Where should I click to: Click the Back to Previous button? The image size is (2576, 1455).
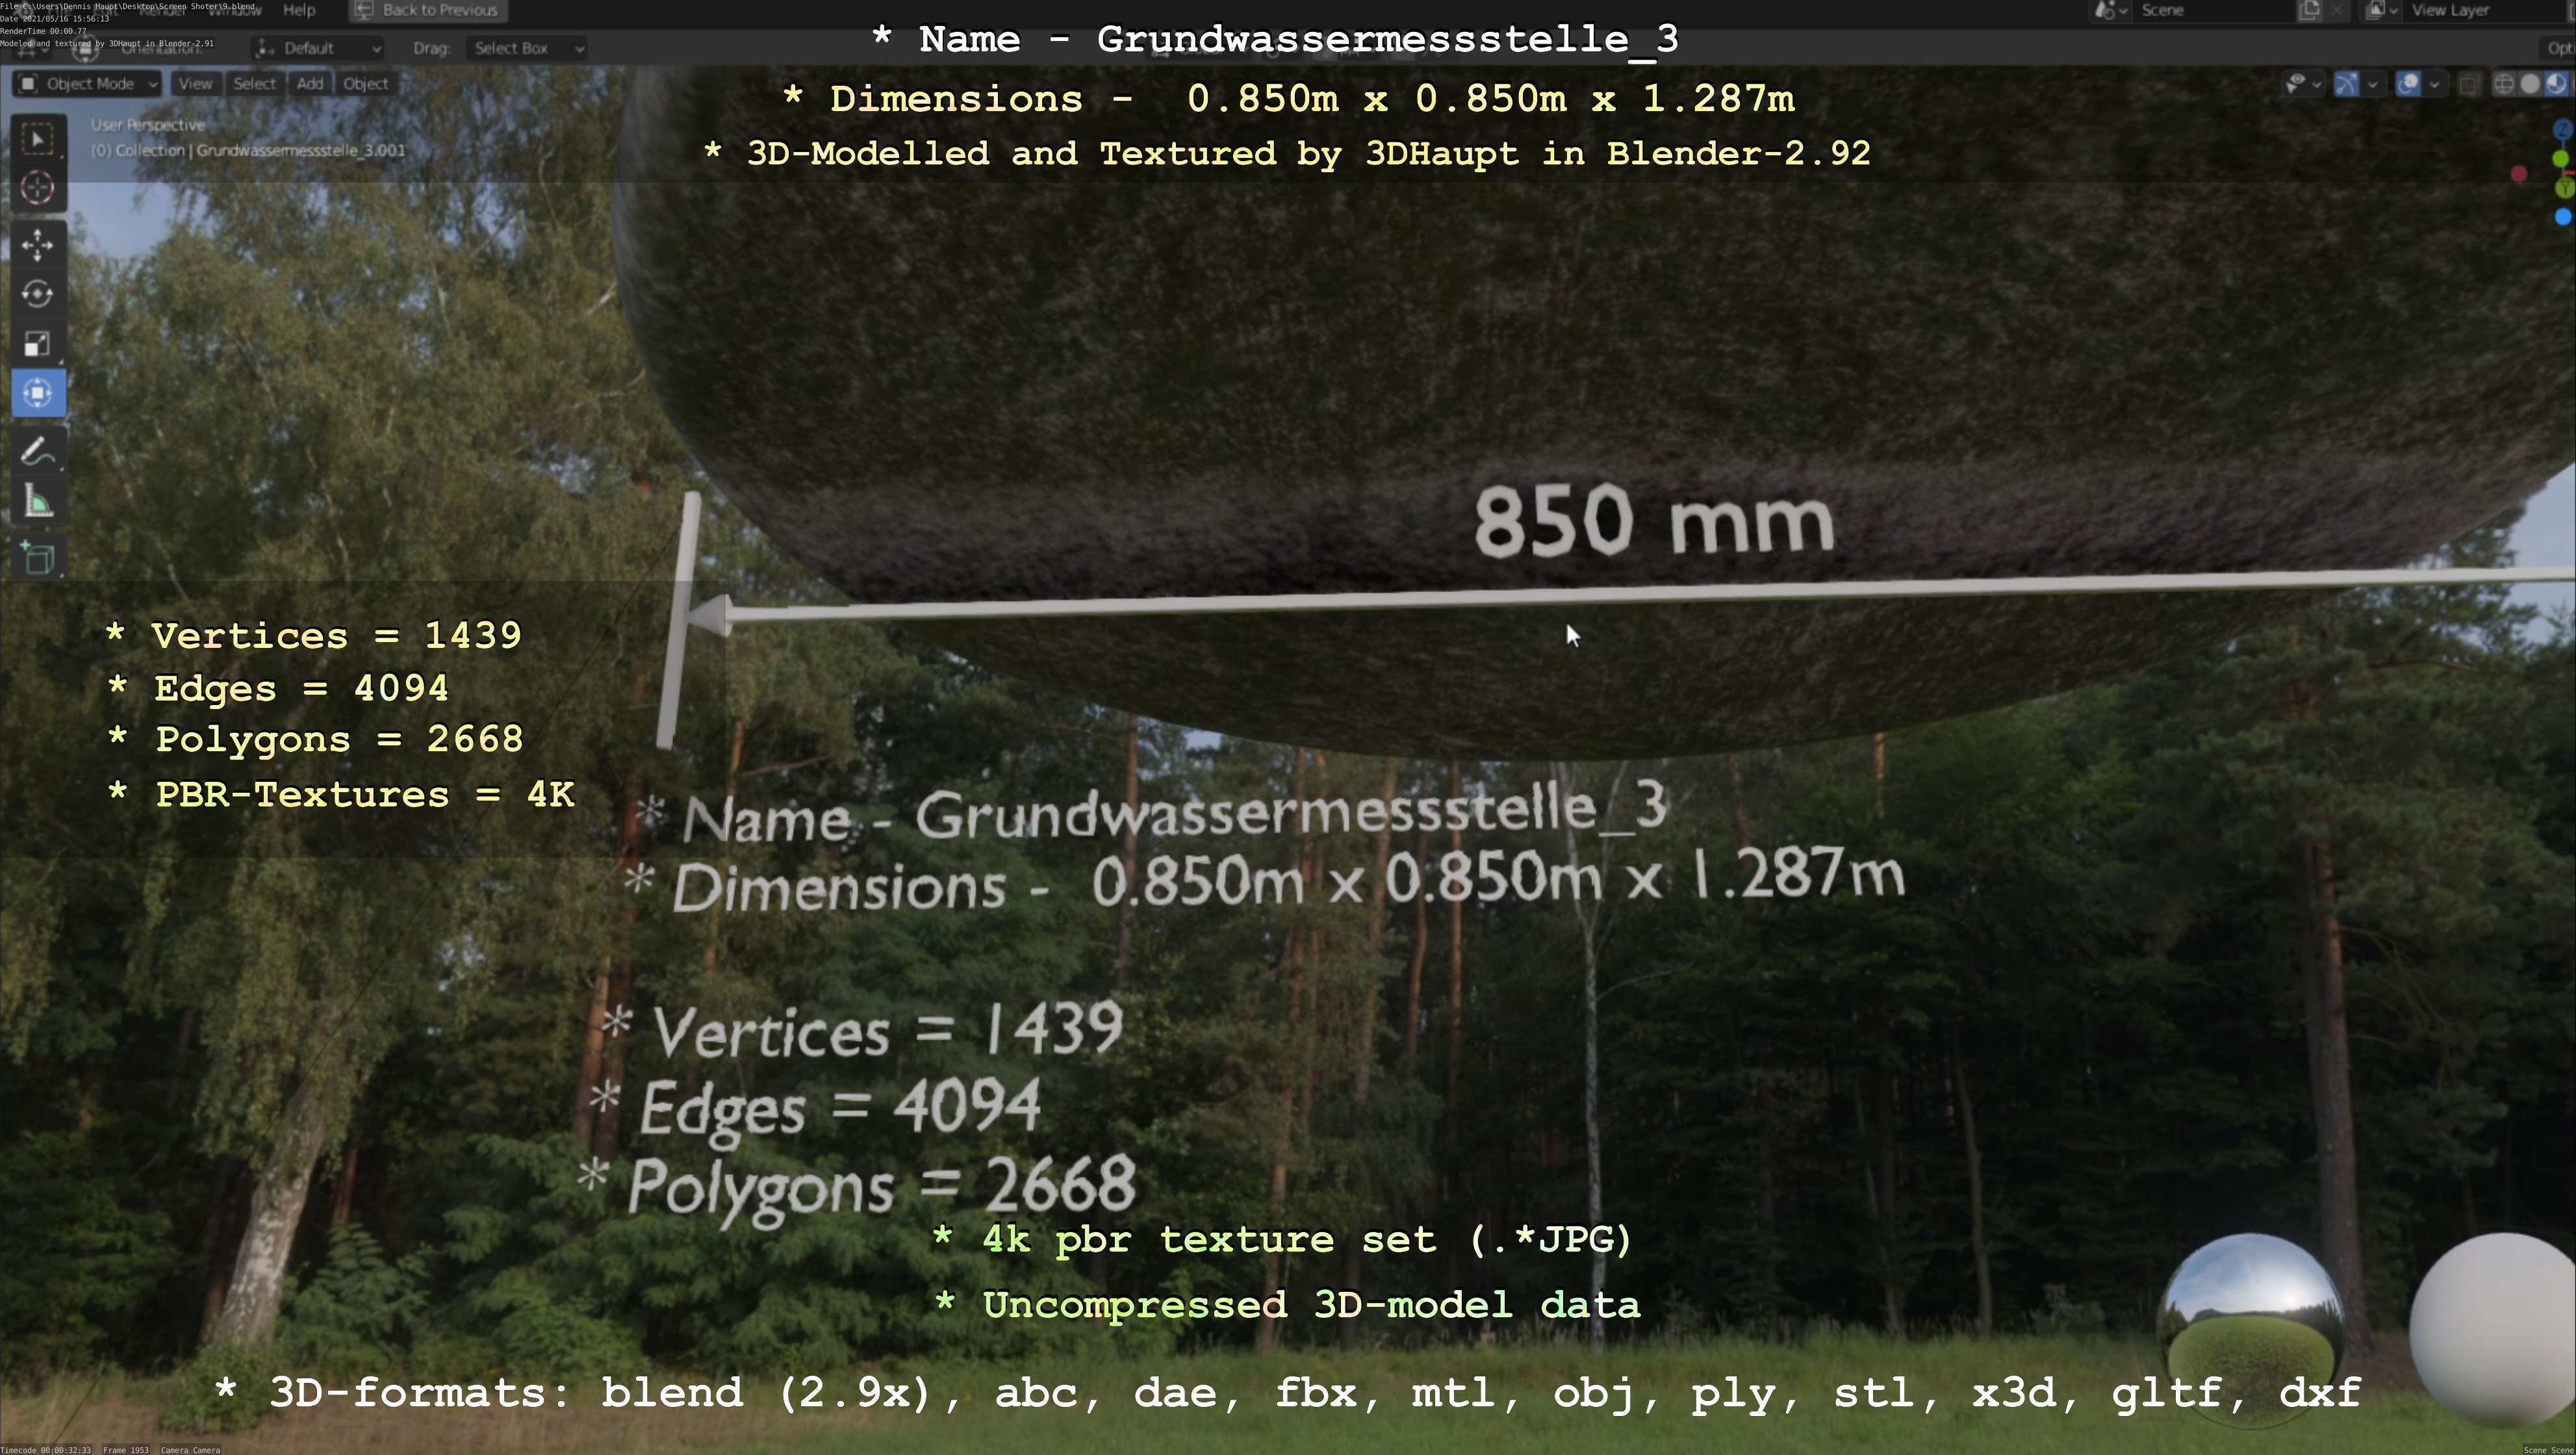click(428, 10)
